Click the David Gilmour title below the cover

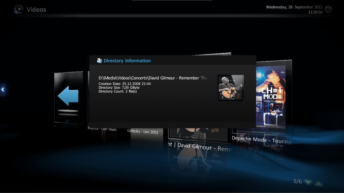click(200, 147)
